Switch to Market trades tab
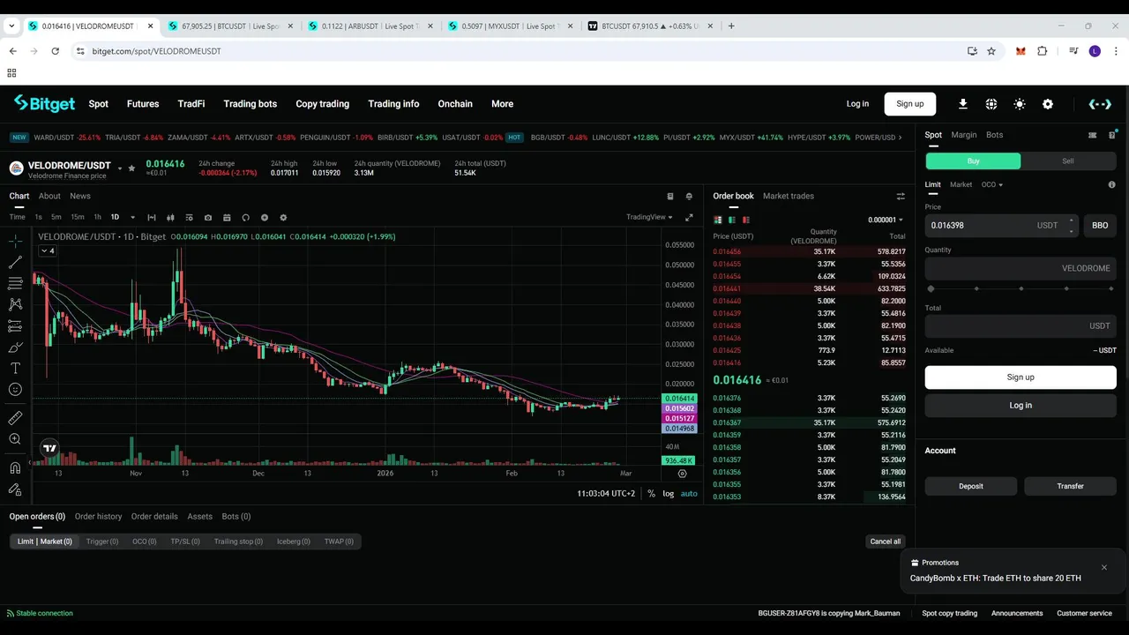The image size is (1129, 635). click(x=789, y=196)
